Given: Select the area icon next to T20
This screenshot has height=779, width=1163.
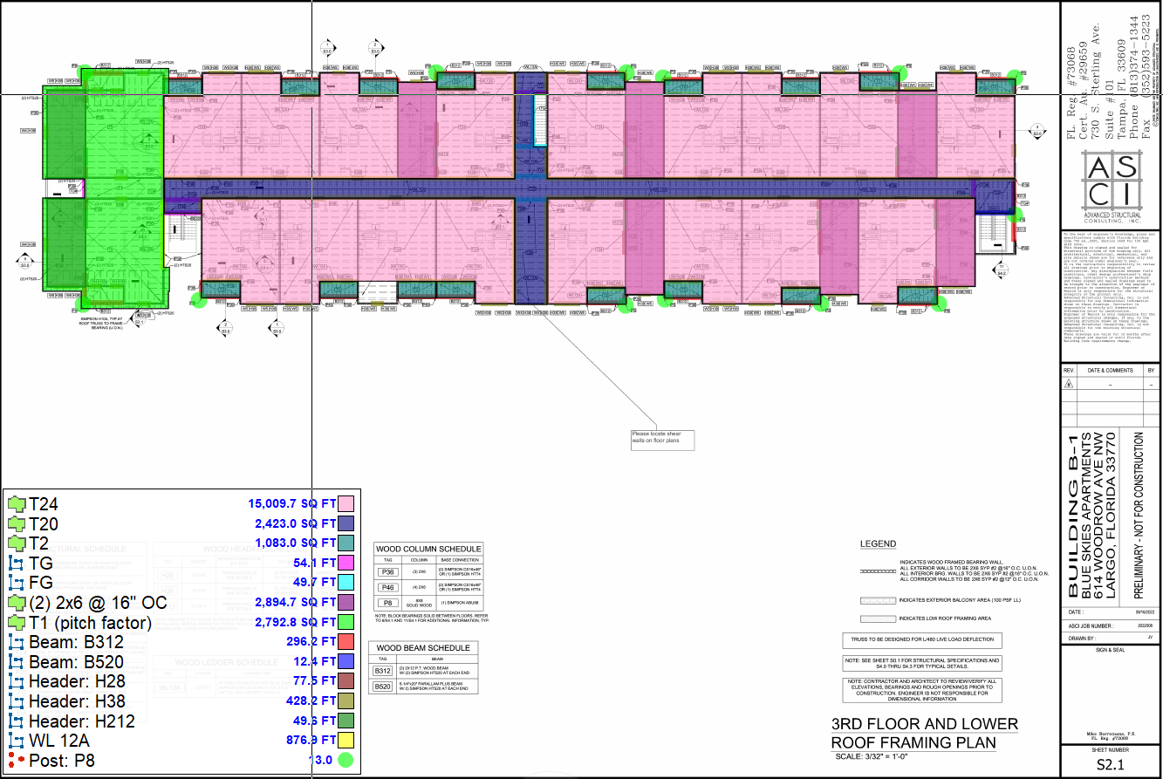Looking at the screenshot, I should 17,523.
